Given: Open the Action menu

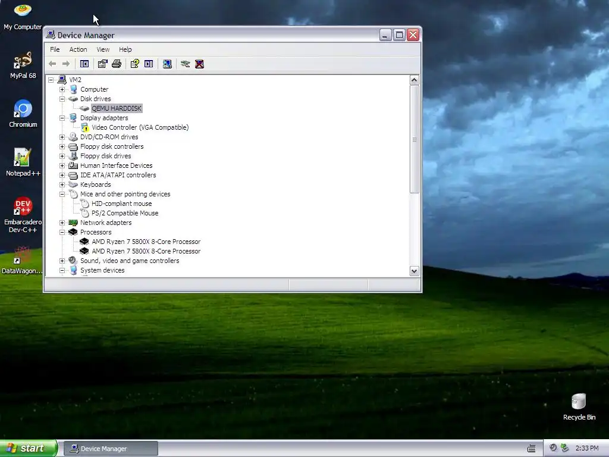Looking at the screenshot, I should [x=78, y=49].
